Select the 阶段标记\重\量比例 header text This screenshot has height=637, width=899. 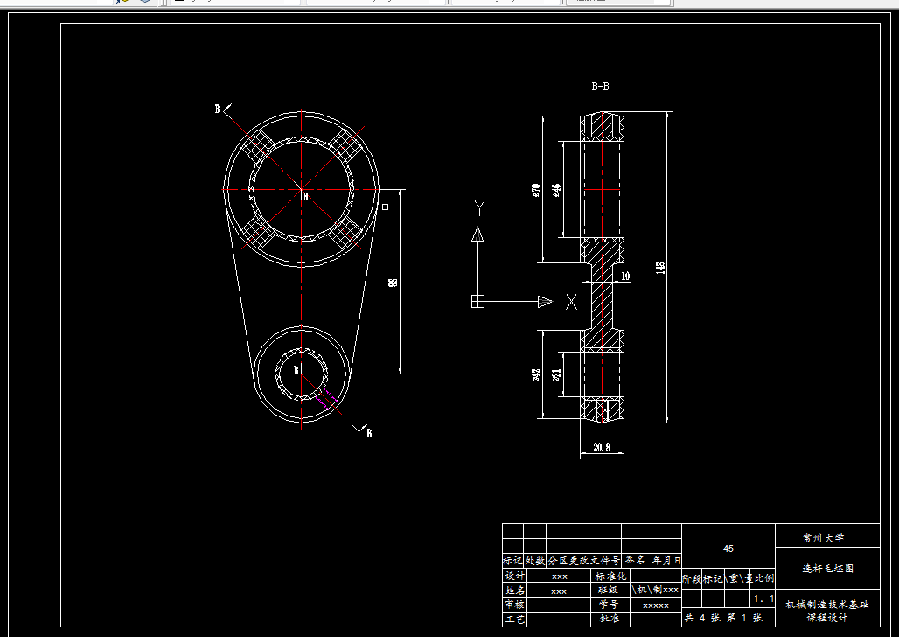(728, 579)
